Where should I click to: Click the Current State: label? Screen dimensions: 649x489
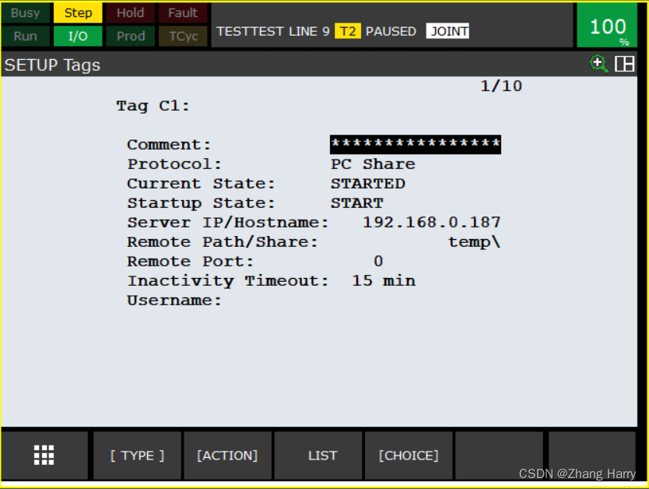(201, 184)
